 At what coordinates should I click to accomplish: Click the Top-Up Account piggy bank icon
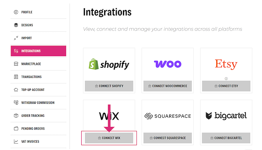point(16,90)
